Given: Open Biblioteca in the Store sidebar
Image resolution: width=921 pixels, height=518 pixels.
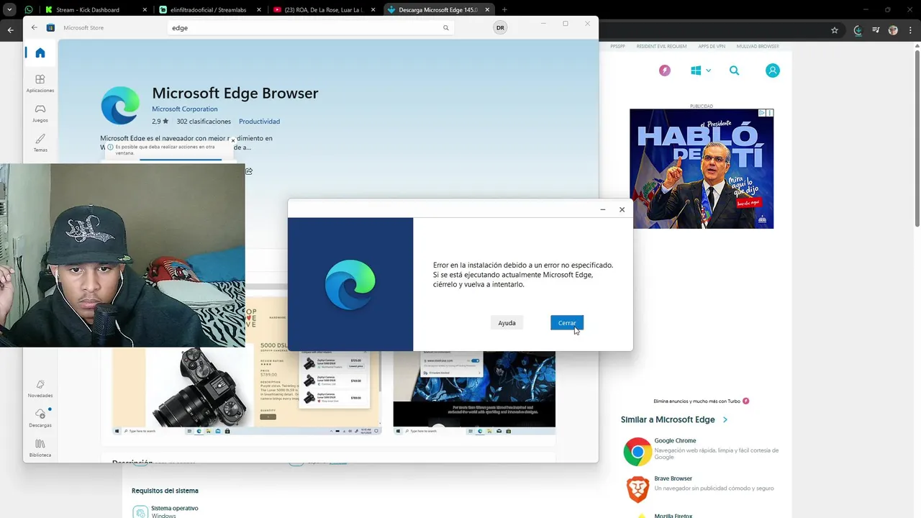Looking at the screenshot, I should pyautogui.click(x=40, y=448).
